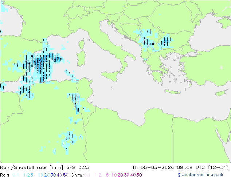This screenshot has height=178, width=231.
Task: Click the forecast time 'Th 05-03-2026 09..09 UTC (12+21)'
Action: [x=180, y=167]
